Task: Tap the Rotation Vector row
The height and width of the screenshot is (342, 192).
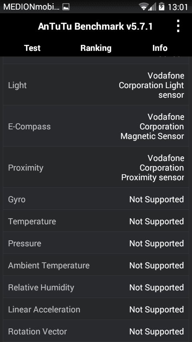Action: point(96,331)
